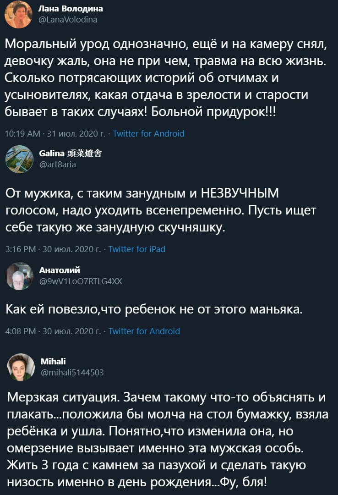Image resolution: width=338 pixels, height=495 pixels.
Task: Click the 10:19 AM 31 июл. 2020 timestamp
Action: point(55,133)
